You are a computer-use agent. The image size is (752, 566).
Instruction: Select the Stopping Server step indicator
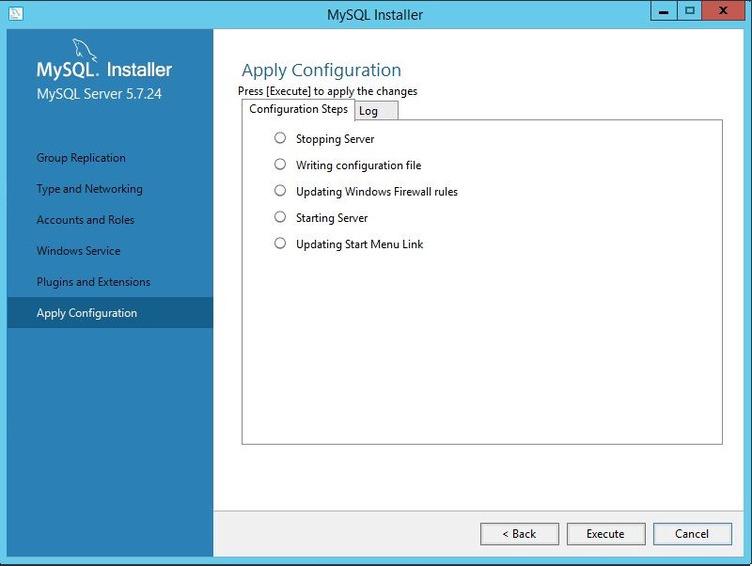click(x=280, y=138)
